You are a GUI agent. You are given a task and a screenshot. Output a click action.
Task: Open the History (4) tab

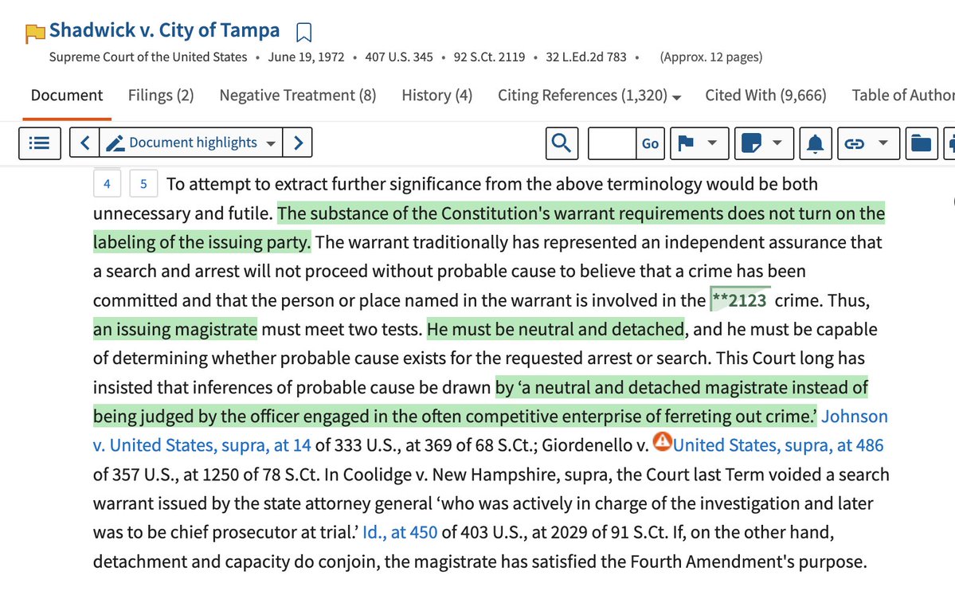coord(436,96)
